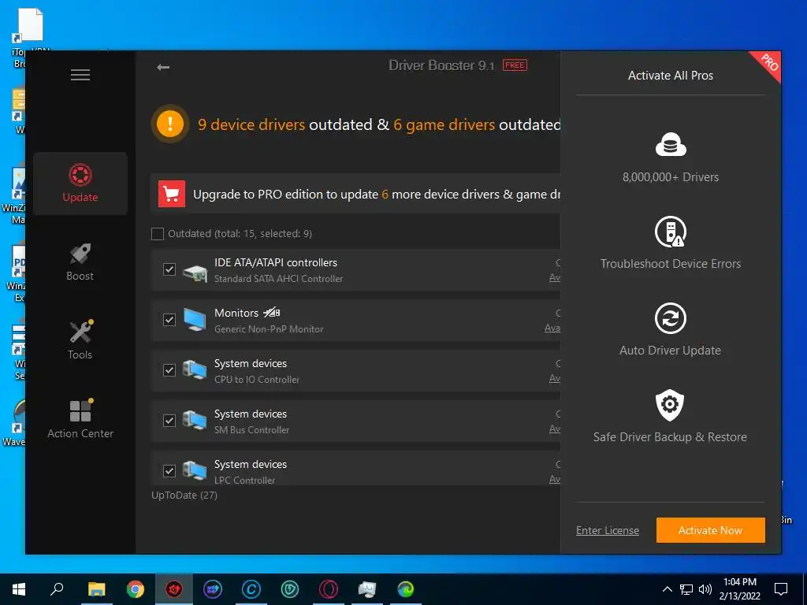Screen dimensions: 807x605
Task: Uncheck the CPU to IO Controller checkbox
Action: [169, 370]
